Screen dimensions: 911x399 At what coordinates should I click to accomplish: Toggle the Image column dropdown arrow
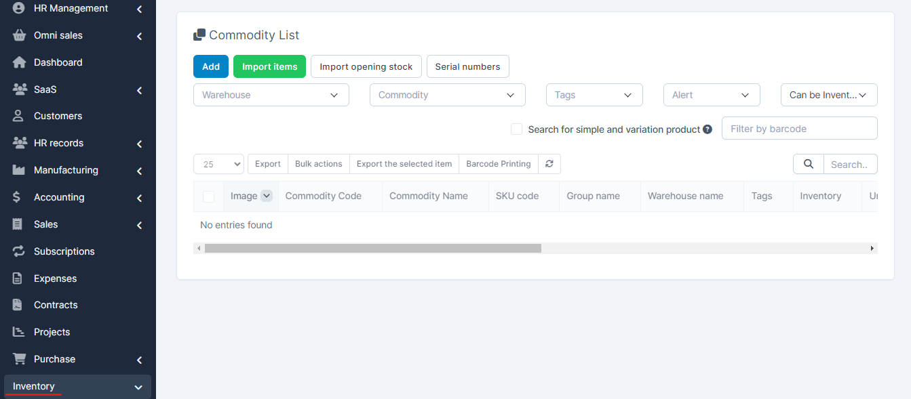(267, 196)
